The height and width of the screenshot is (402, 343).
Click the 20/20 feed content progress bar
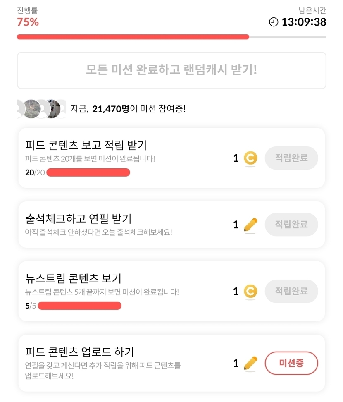(x=88, y=172)
